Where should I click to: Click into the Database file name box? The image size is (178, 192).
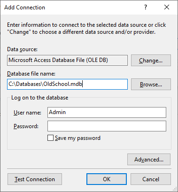[67, 84]
